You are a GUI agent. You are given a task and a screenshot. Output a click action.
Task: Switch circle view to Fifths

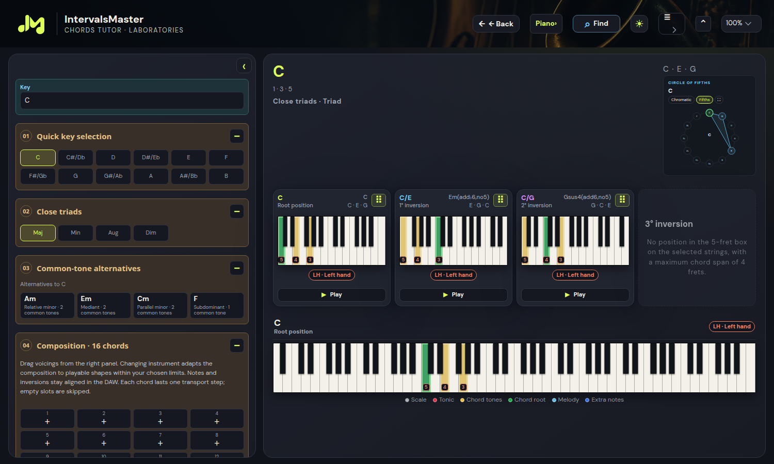coord(704,100)
